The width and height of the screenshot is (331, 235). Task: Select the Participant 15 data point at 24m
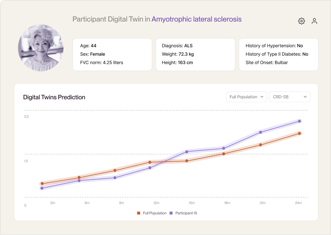point(299,121)
